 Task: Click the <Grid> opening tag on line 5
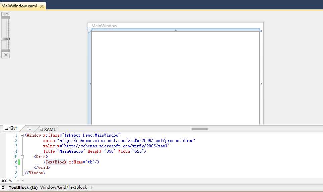click(41, 157)
